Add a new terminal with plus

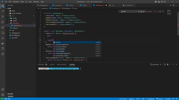click(160, 64)
